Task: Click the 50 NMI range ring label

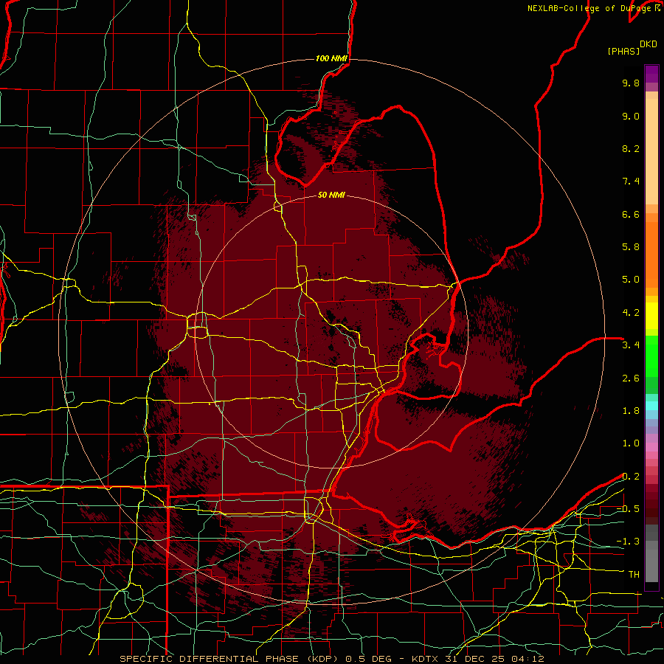Action: pos(331,195)
